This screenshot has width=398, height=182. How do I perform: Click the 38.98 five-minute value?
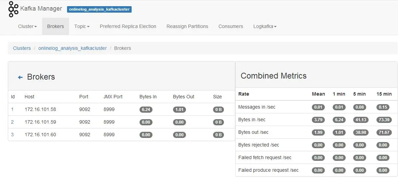361,132
